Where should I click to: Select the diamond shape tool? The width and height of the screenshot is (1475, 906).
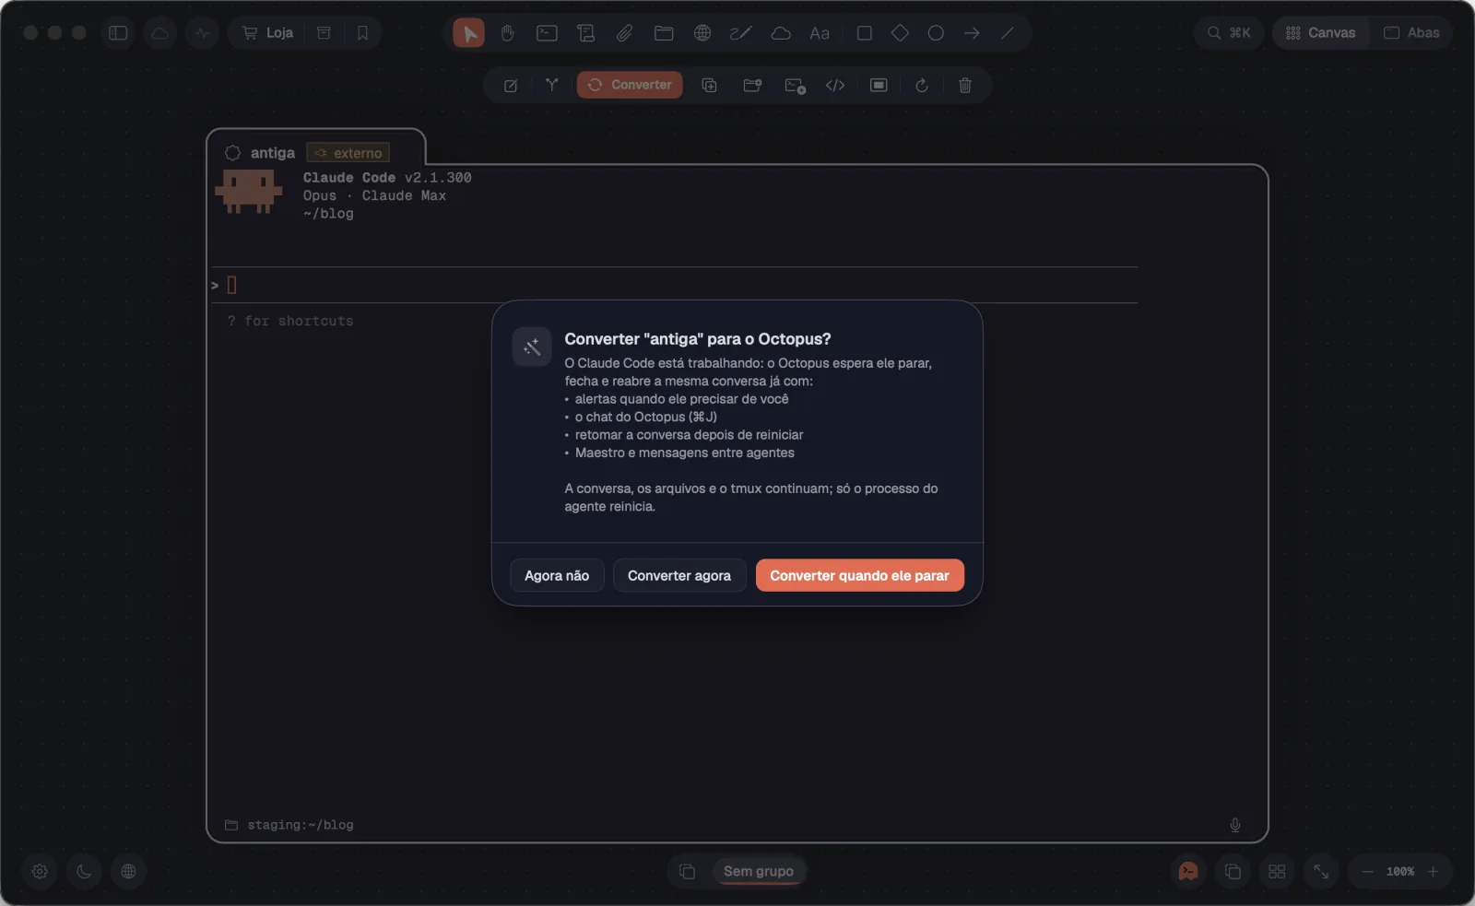901,33
